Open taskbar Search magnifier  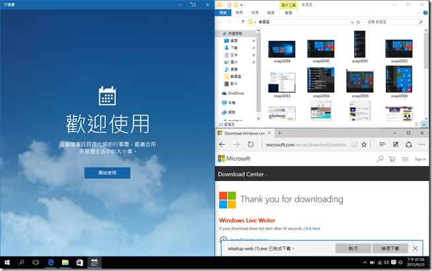[22, 262]
